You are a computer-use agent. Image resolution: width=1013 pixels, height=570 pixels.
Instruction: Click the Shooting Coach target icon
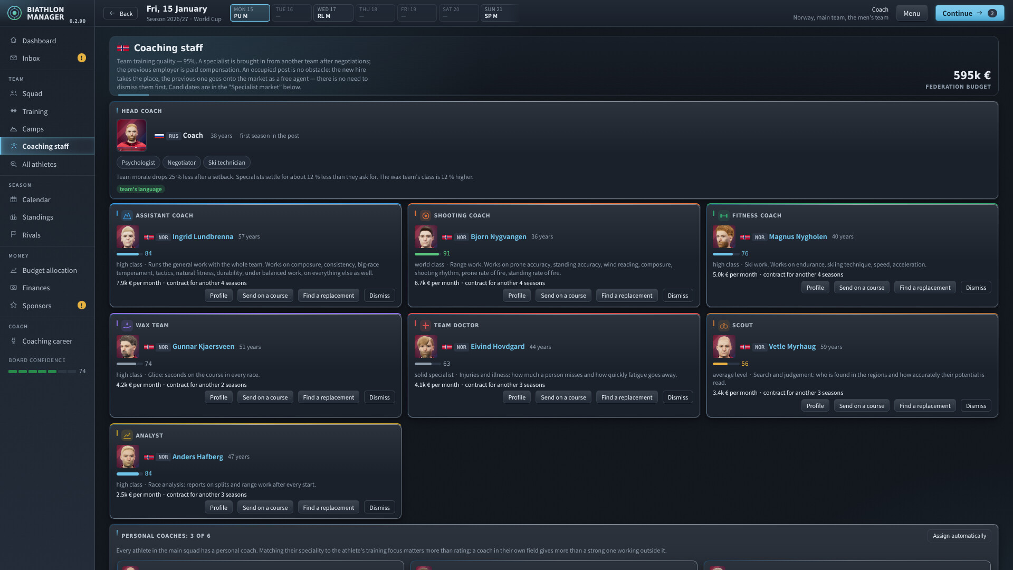[x=425, y=215]
